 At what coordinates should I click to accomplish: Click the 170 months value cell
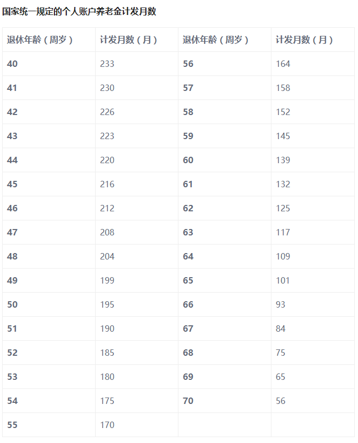point(107,425)
